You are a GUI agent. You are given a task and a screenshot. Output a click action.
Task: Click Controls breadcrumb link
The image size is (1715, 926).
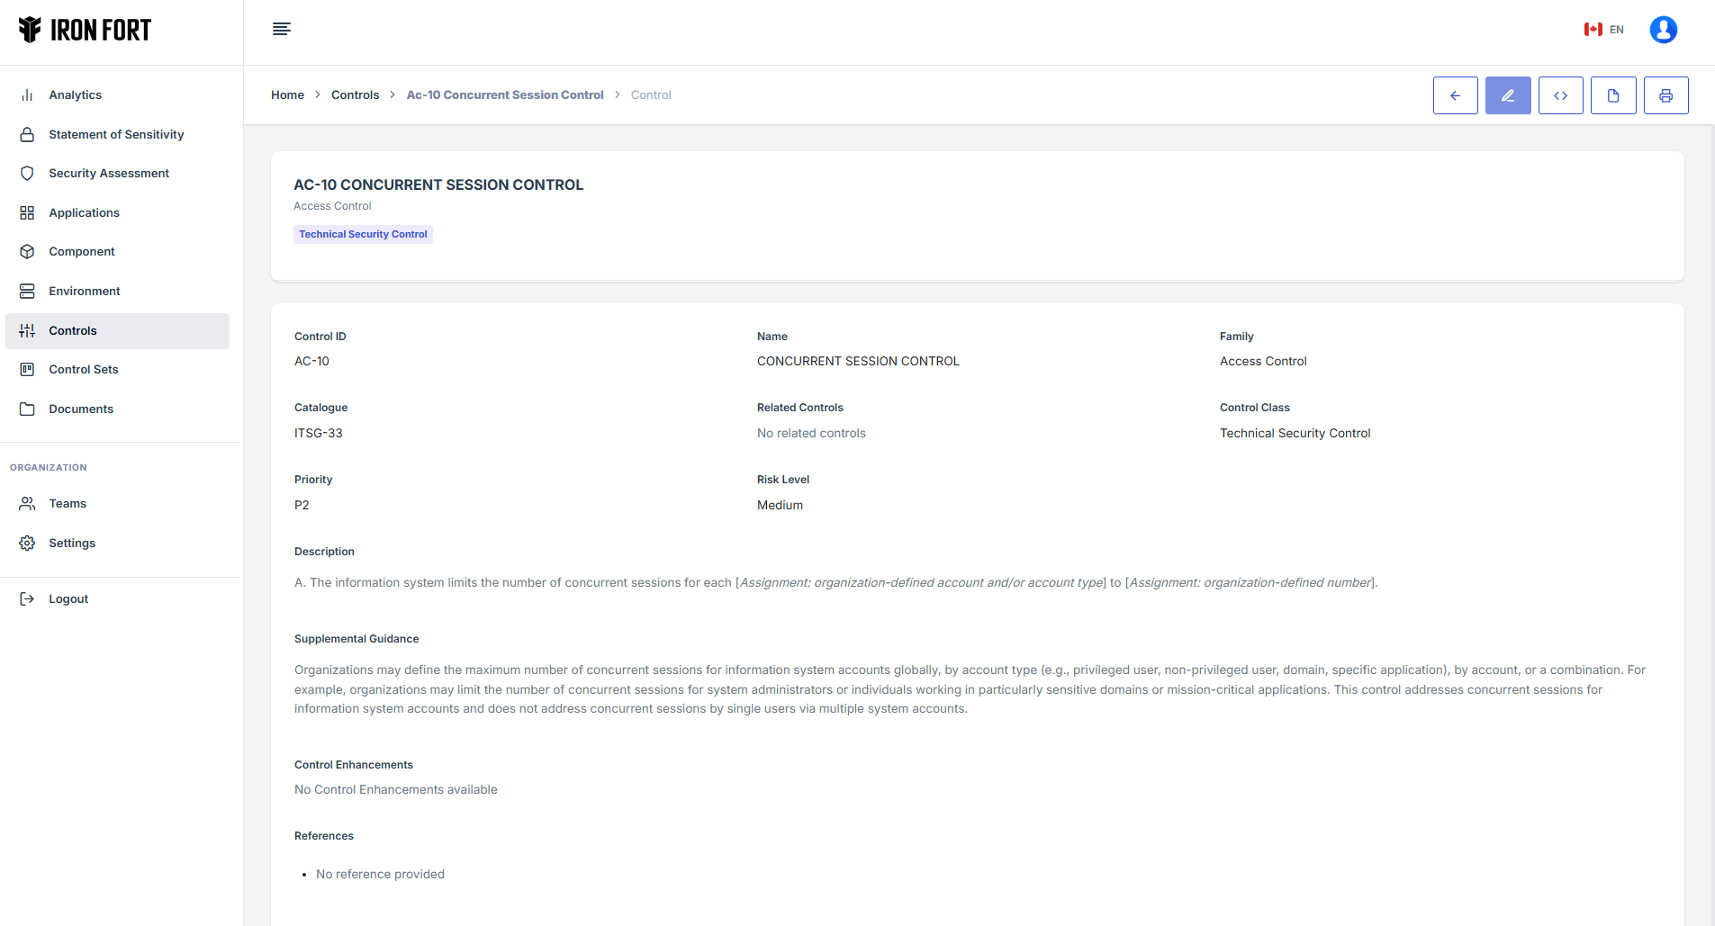point(355,95)
